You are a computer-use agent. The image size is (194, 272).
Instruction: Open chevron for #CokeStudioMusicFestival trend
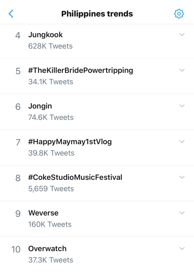point(182,177)
